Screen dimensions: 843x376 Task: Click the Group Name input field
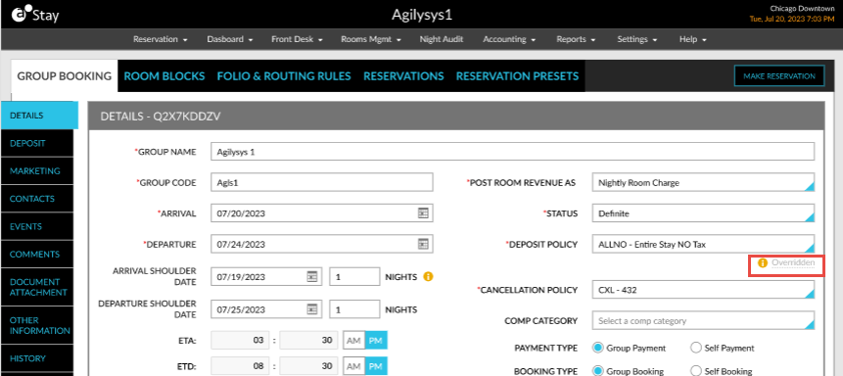click(512, 152)
